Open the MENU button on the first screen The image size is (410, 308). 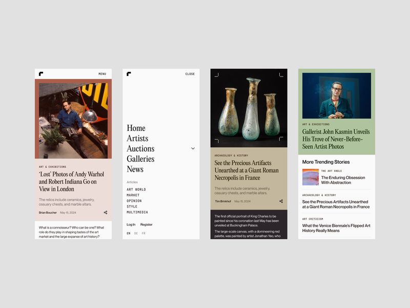(102, 74)
